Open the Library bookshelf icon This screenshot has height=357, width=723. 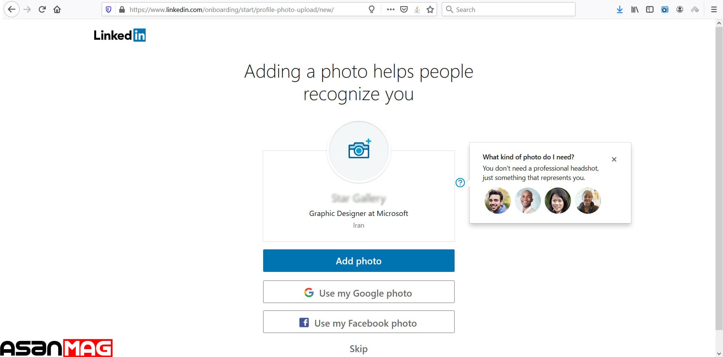[635, 9]
